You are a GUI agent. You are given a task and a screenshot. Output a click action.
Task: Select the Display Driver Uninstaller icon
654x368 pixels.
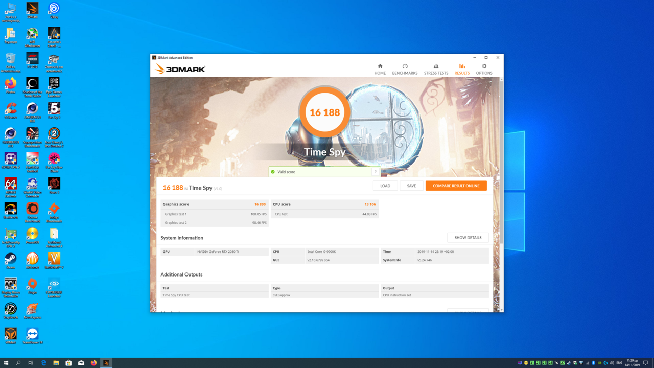(10, 288)
